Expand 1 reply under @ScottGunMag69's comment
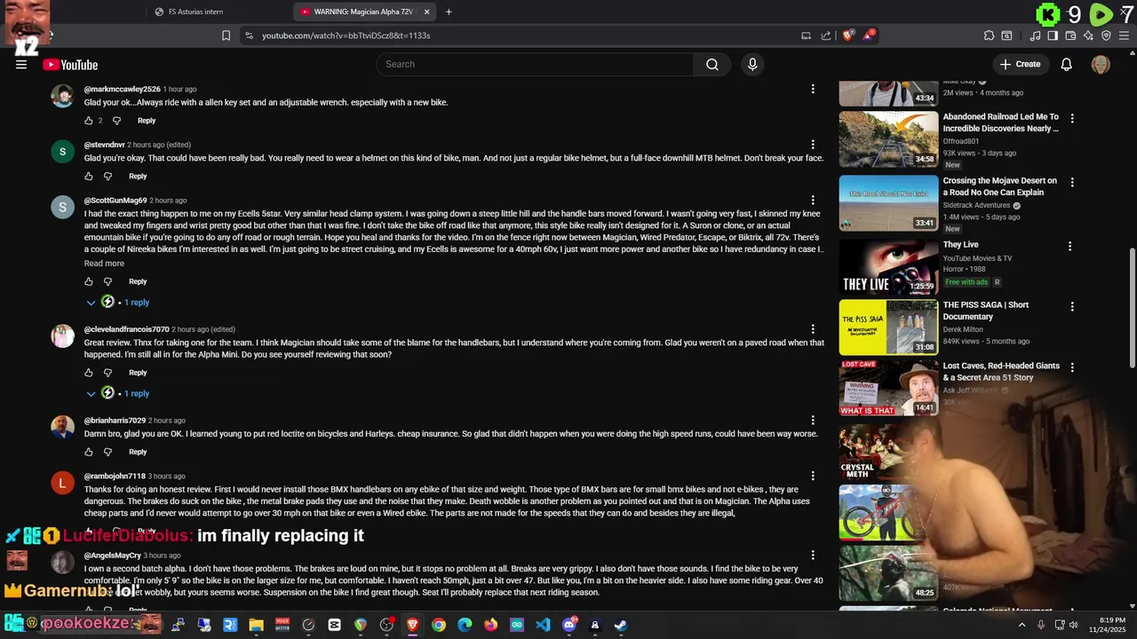The height and width of the screenshot is (639, 1137). pyautogui.click(x=118, y=303)
